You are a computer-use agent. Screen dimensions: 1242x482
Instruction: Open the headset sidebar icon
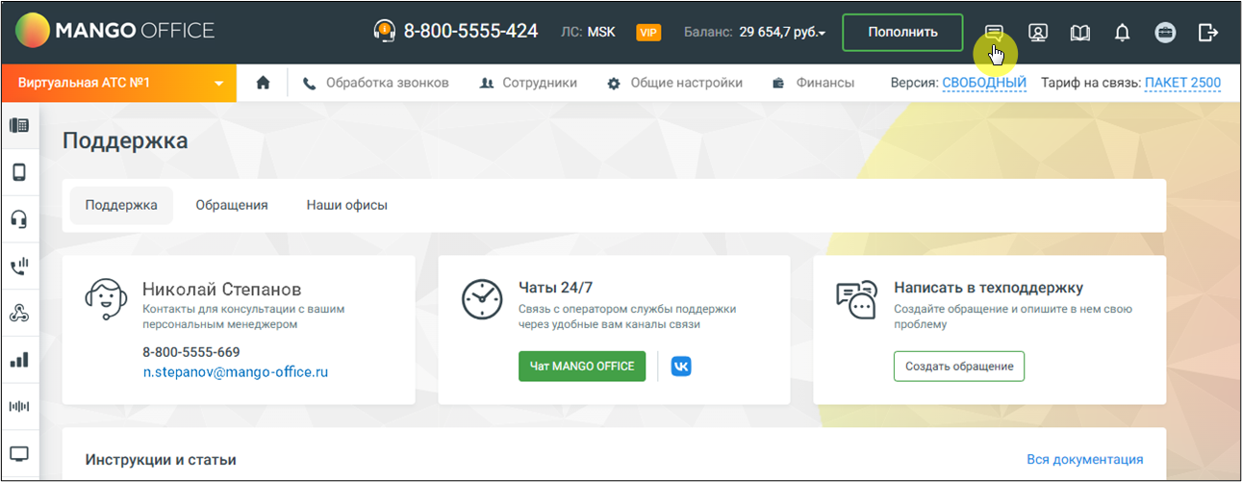tap(19, 219)
